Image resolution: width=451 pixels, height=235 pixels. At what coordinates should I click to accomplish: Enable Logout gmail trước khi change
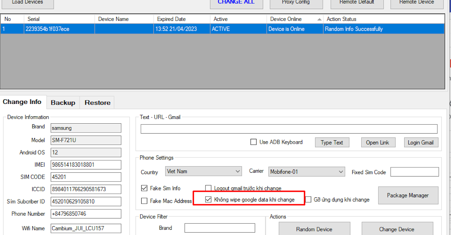pyautogui.click(x=208, y=188)
